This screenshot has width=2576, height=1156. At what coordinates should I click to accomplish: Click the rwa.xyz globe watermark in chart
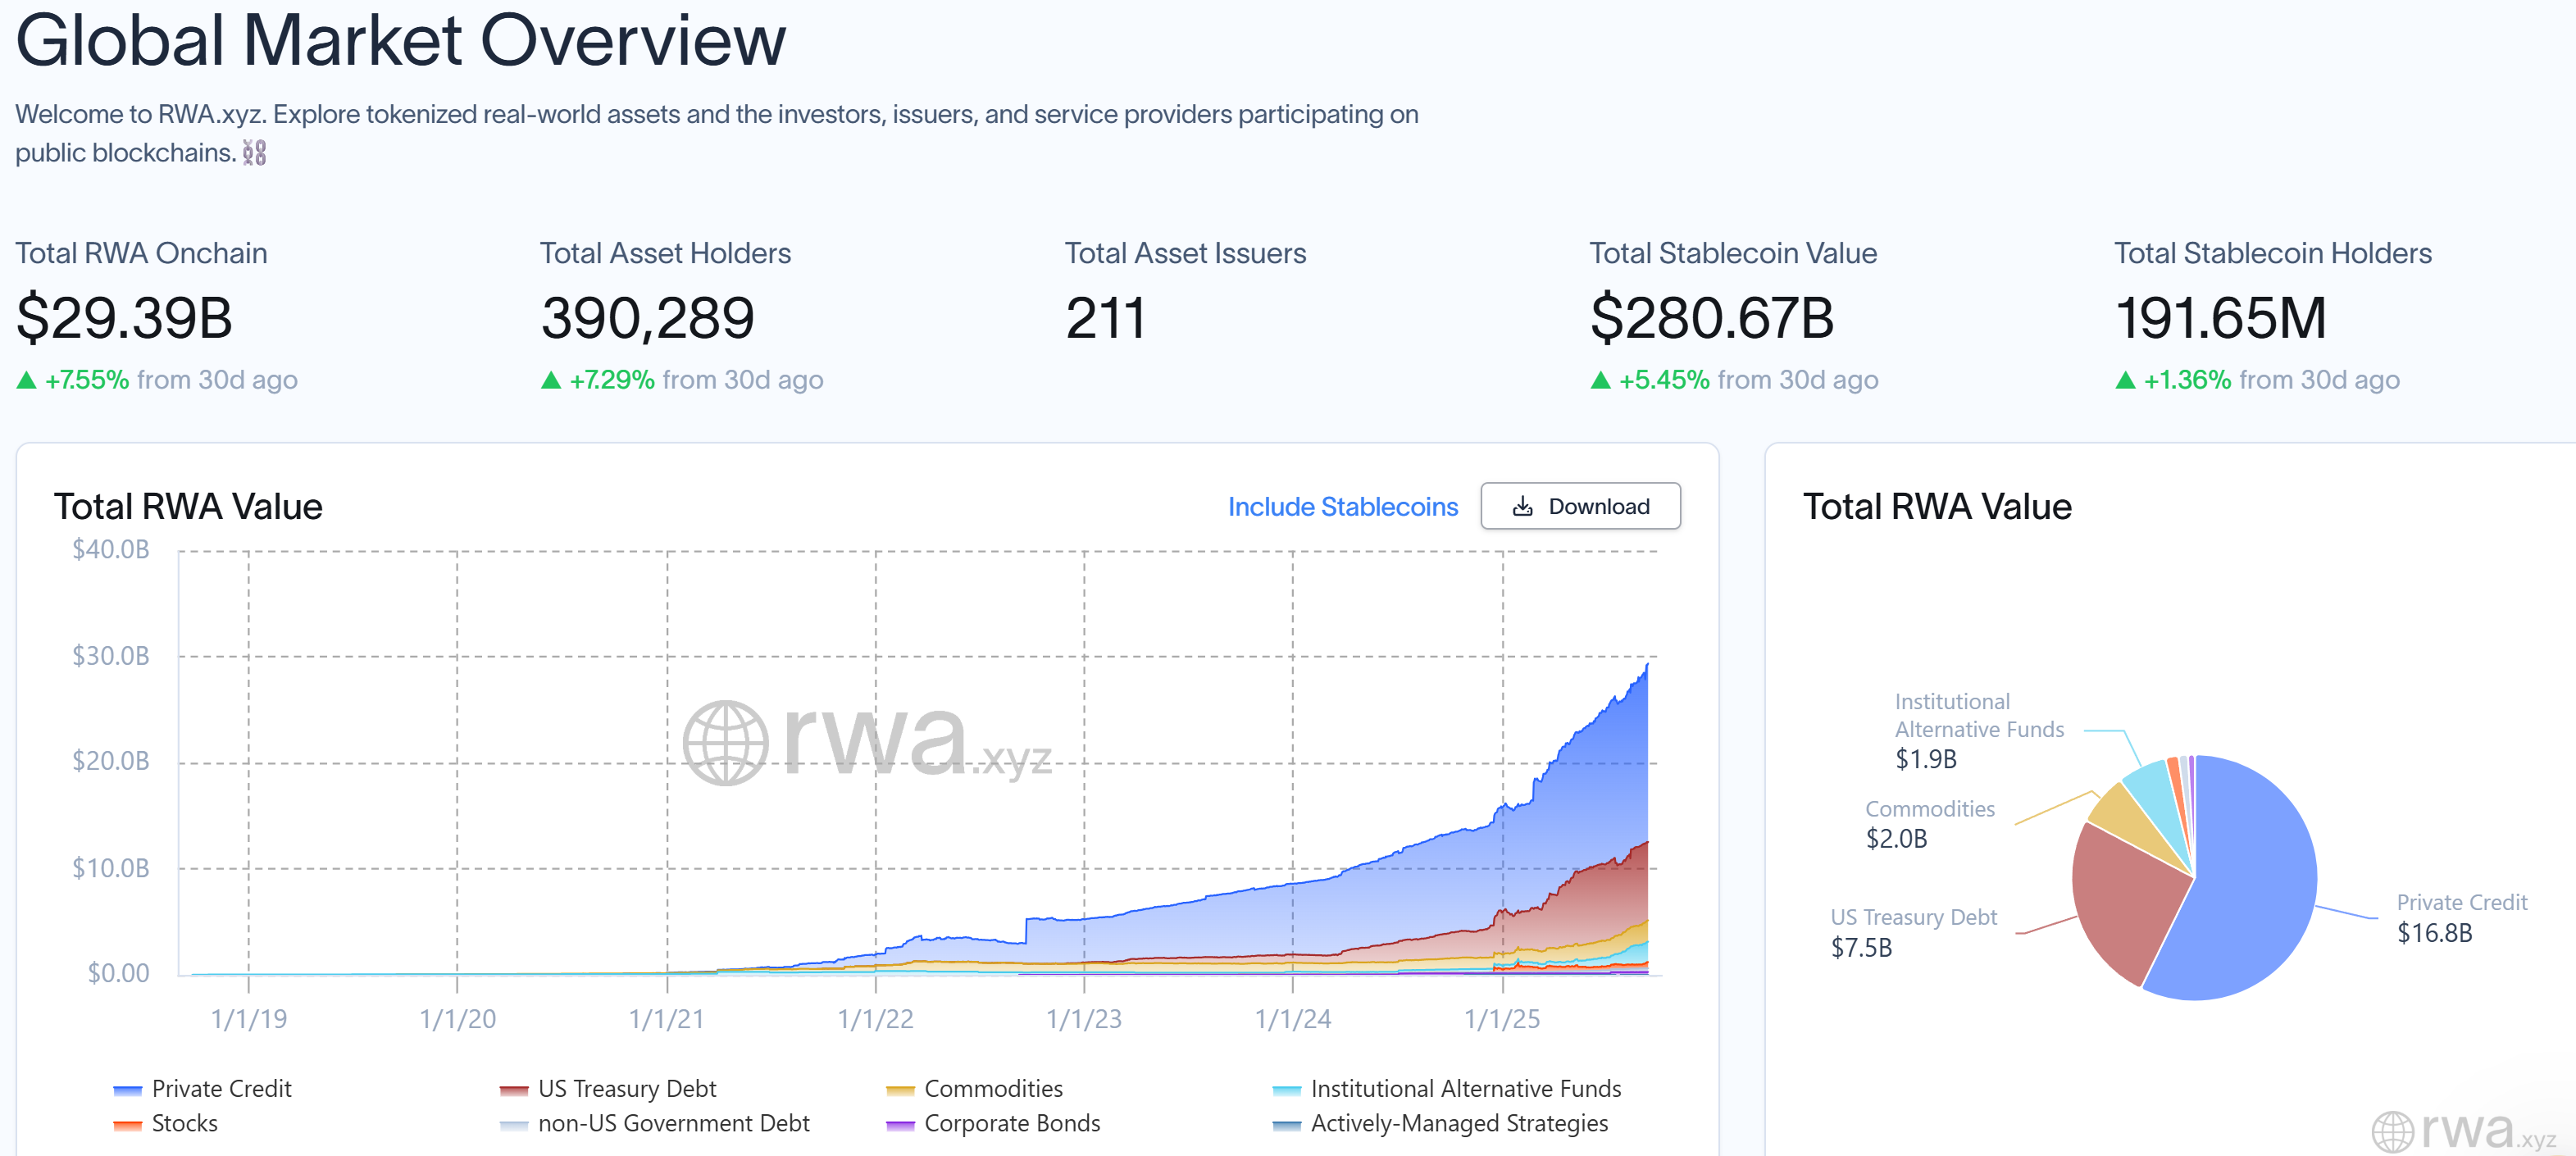point(726,742)
